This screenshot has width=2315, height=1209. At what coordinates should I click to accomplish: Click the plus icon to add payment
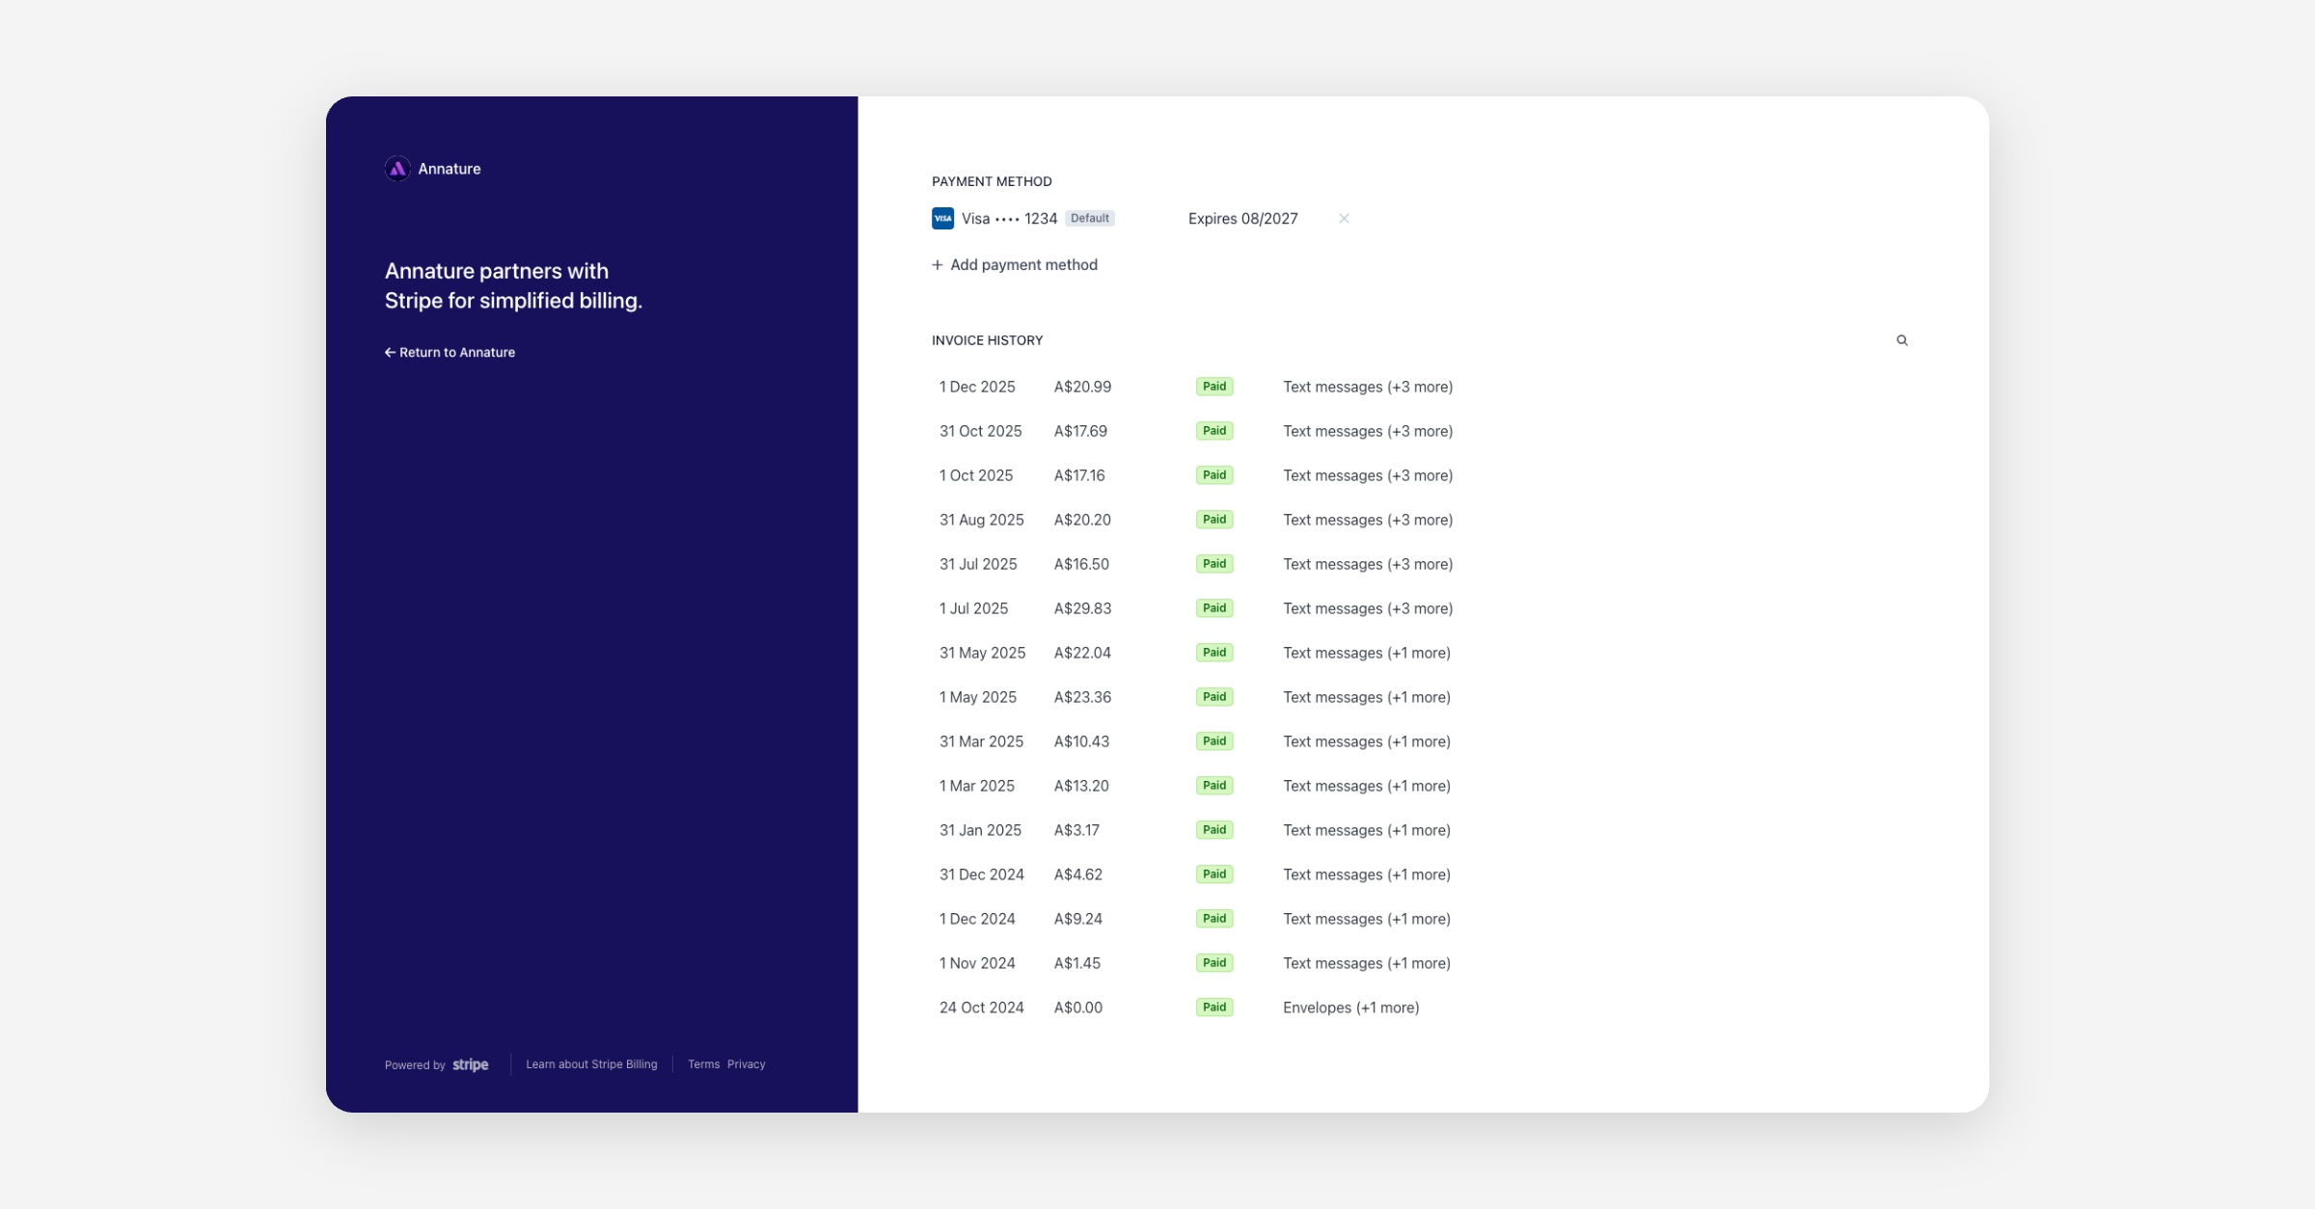(x=937, y=265)
